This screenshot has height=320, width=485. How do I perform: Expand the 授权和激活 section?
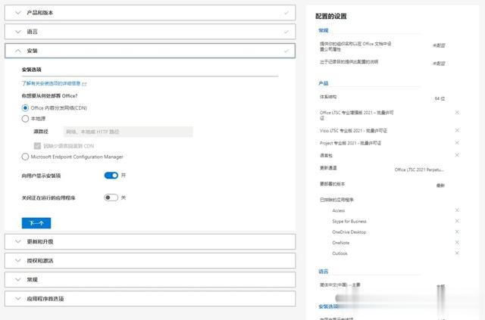pos(150,261)
